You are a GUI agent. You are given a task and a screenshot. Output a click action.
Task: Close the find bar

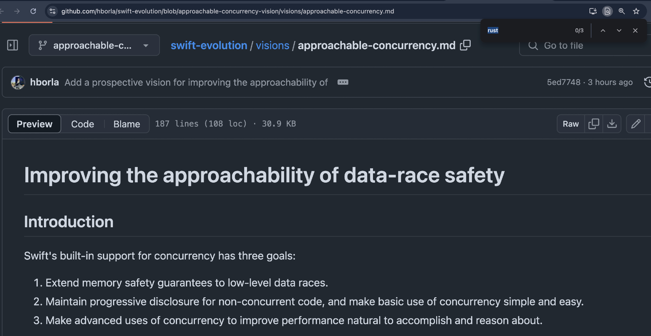click(635, 31)
